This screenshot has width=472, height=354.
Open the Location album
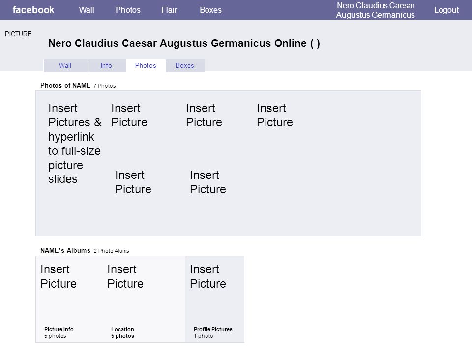[x=122, y=333]
